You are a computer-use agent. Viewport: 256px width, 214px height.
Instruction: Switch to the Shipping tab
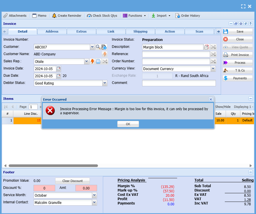tap(140, 31)
